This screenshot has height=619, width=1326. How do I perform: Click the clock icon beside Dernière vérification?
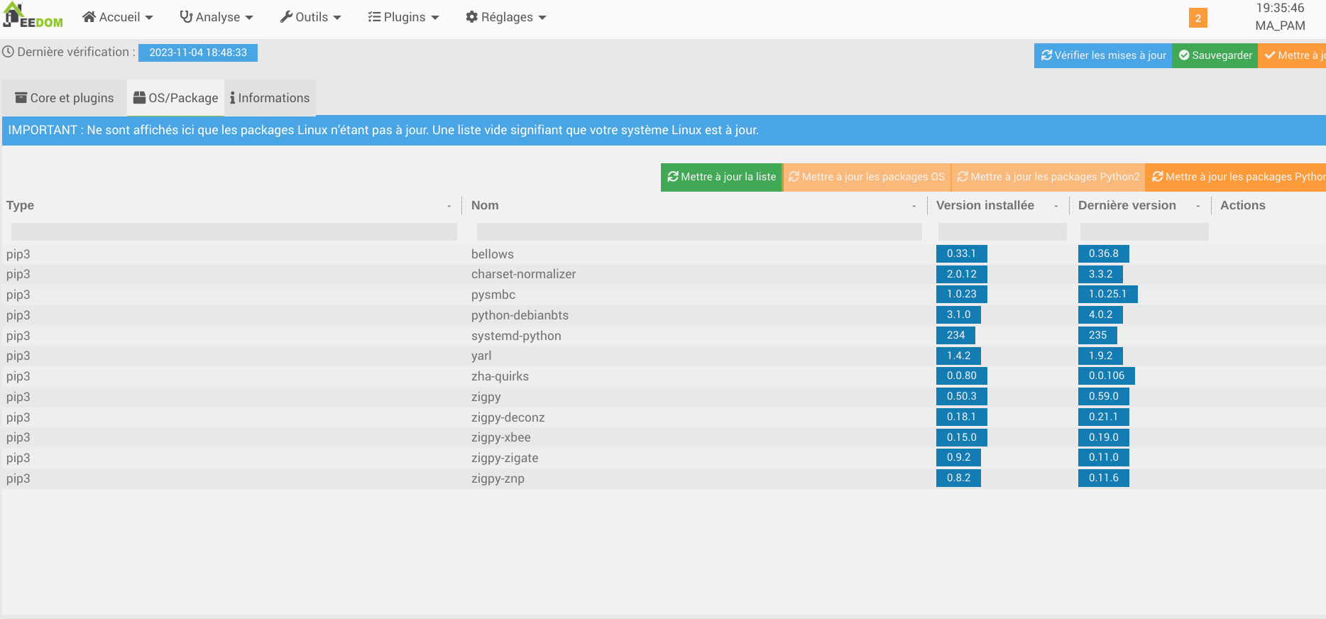tap(9, 52)
